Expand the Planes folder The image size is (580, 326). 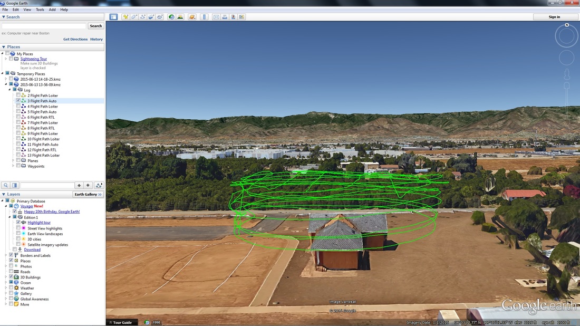(x=13, y=160)
